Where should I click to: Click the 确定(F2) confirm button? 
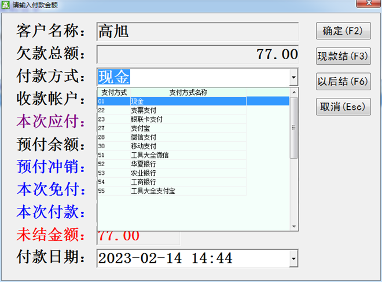point(343,31)
